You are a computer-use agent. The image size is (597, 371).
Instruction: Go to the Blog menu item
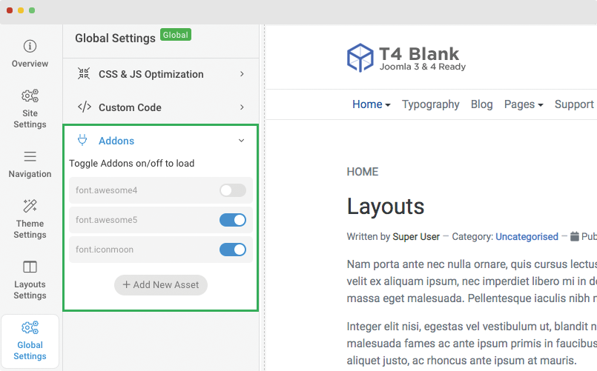click(481, 104)
